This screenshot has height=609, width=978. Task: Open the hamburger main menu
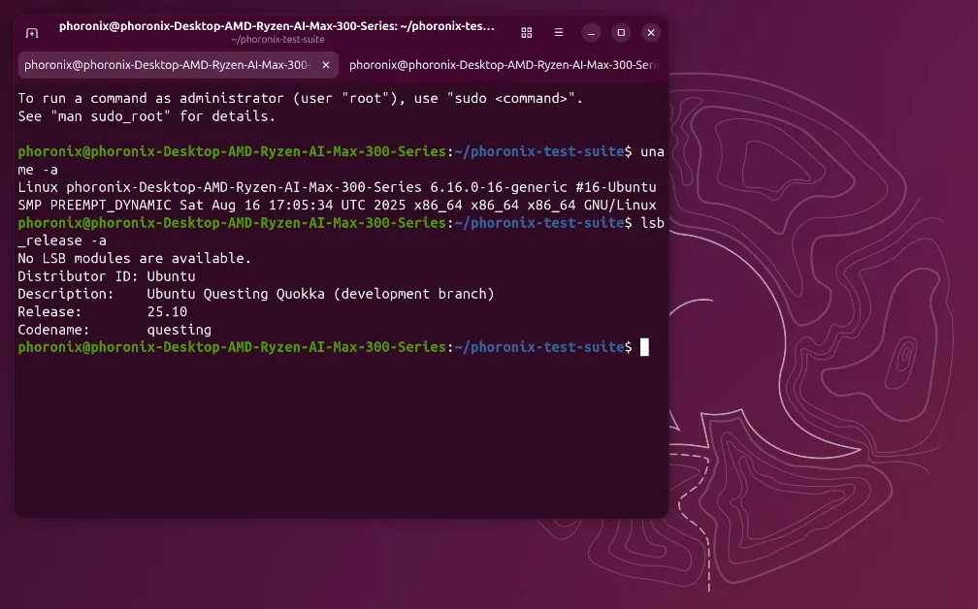[x=559, y=32]
